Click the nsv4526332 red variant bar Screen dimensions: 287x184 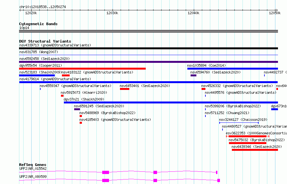203,89
